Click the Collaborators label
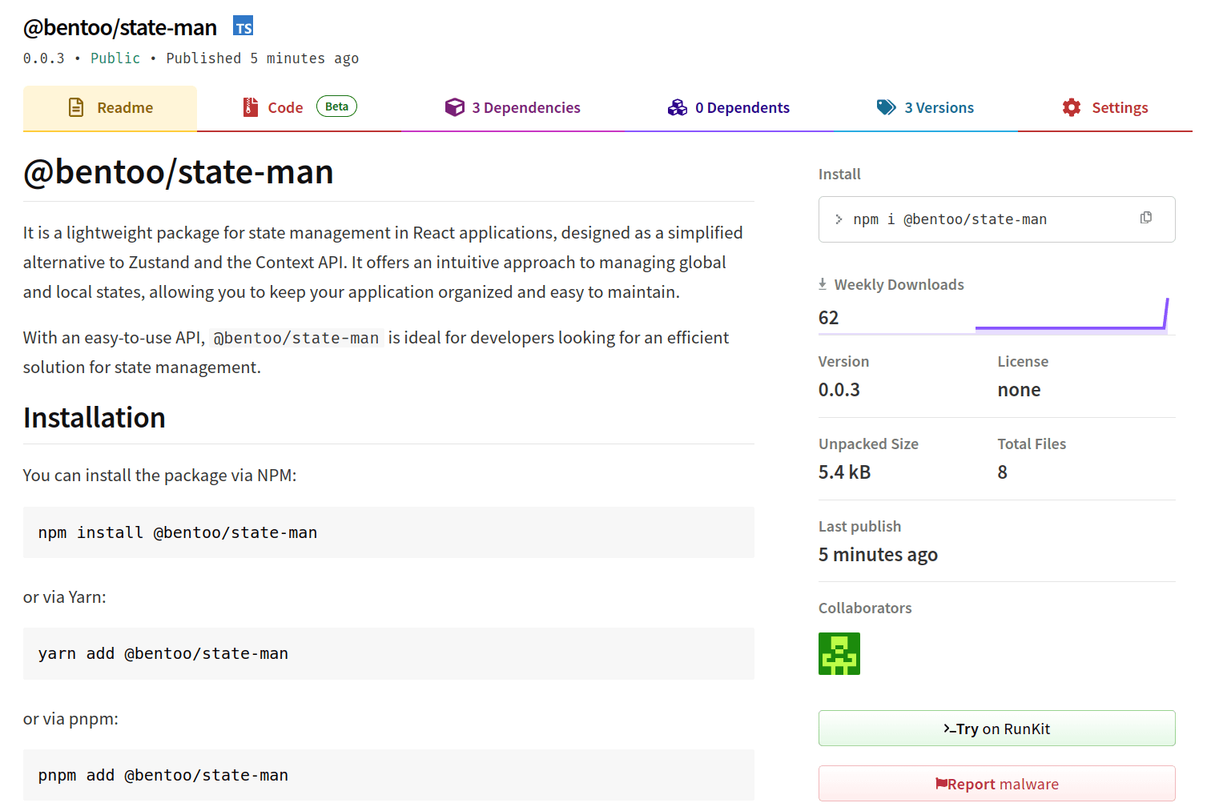The height and width of the screenshot is (807, 1215). point(865,608)
